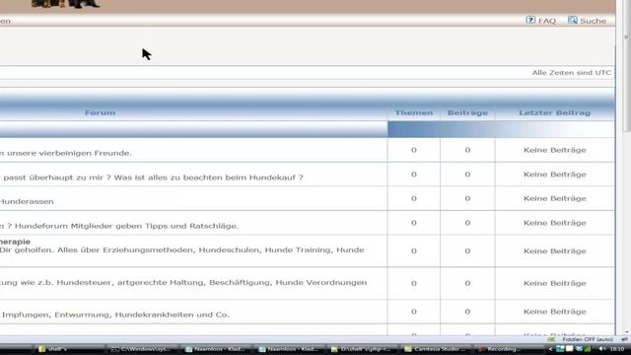Click Beiträge count in Hundesteuer row
Image resolution: width=631 pixels, height=355 pixels.
467,283
